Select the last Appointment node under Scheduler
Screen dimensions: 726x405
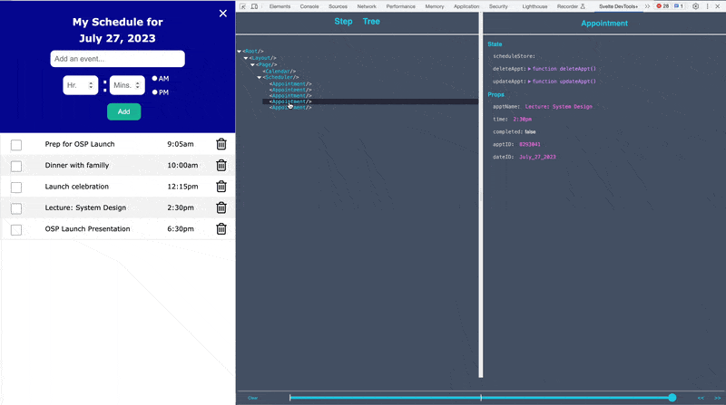point(290,107)
